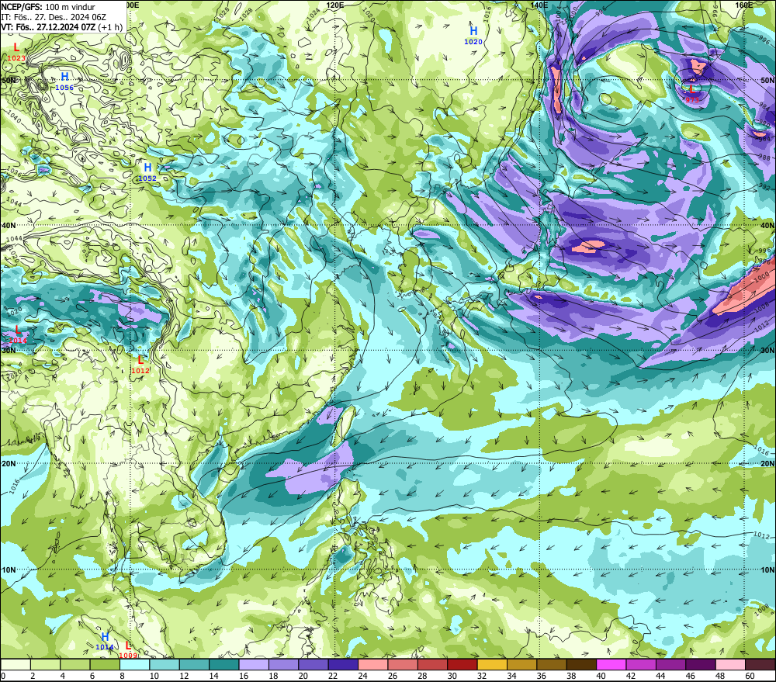Click the red L marker labeled 1014

click(18, 329)
